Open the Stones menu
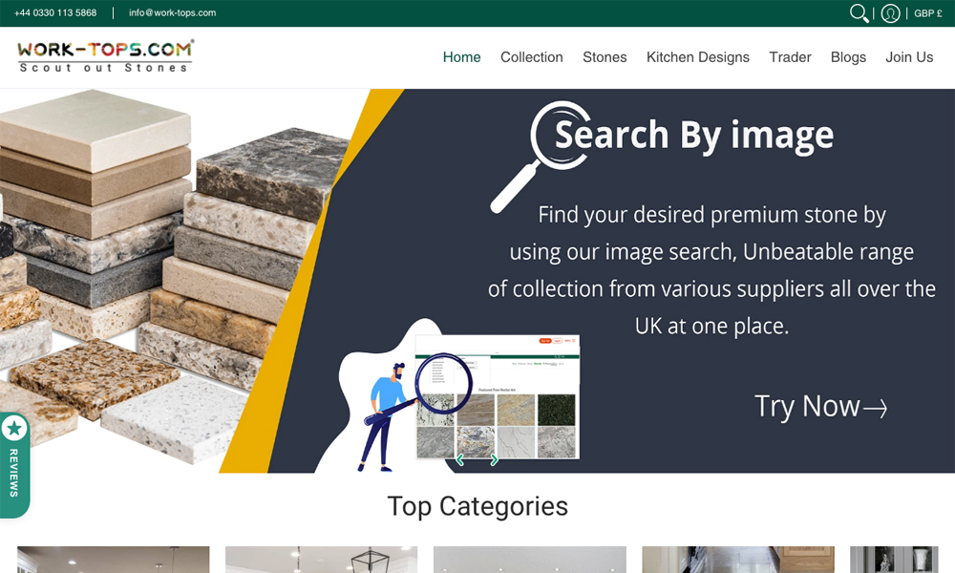Image resolution: width=955 pixels, height=573 pixels. pos(605,57)
